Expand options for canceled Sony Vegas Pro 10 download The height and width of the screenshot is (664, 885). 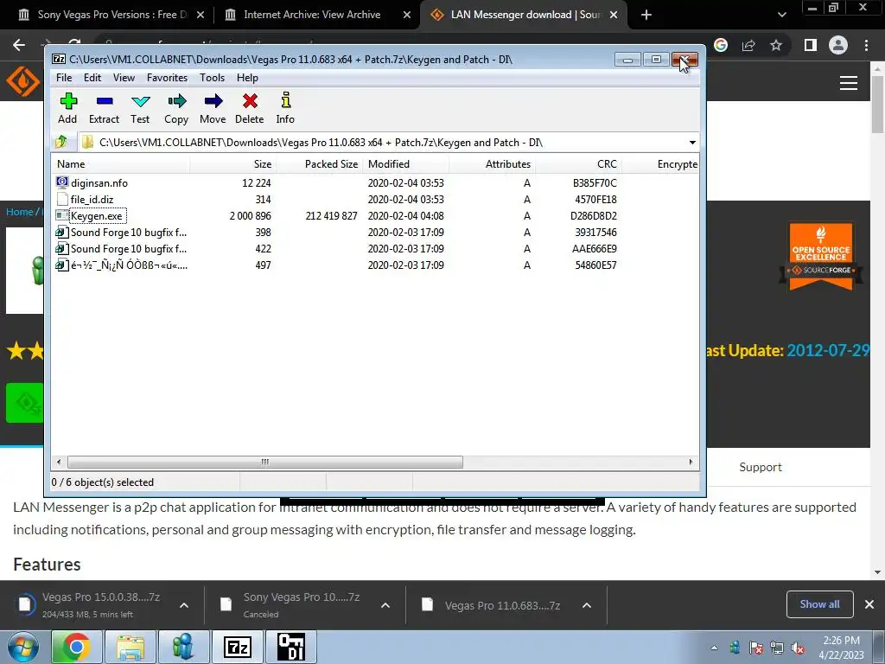pos(385,605)
